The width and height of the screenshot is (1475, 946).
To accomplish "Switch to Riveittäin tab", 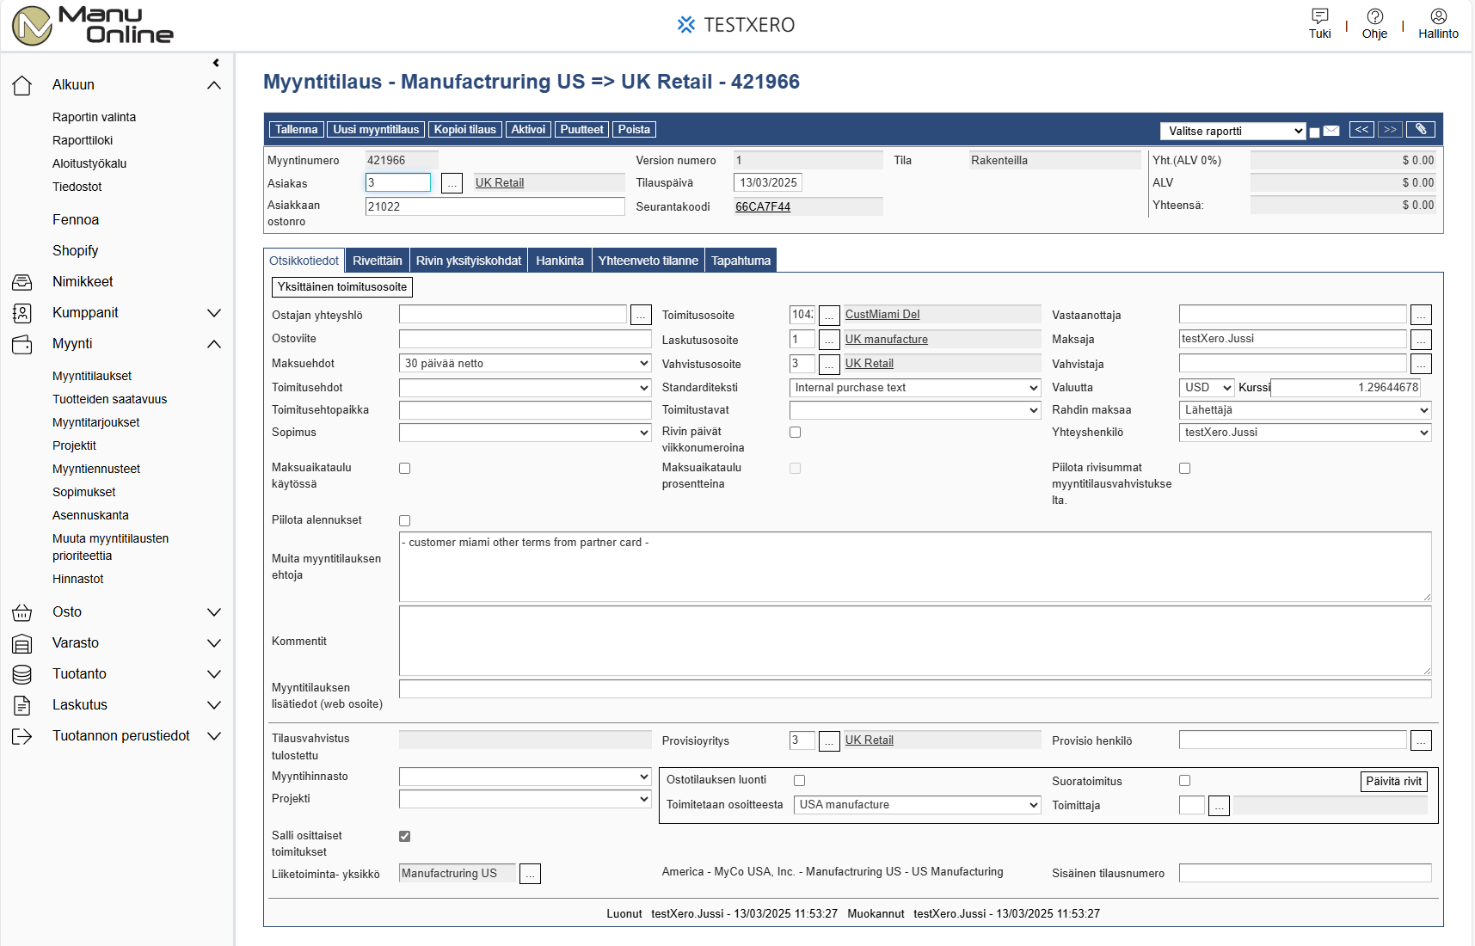I will click(x=377, y=261).
